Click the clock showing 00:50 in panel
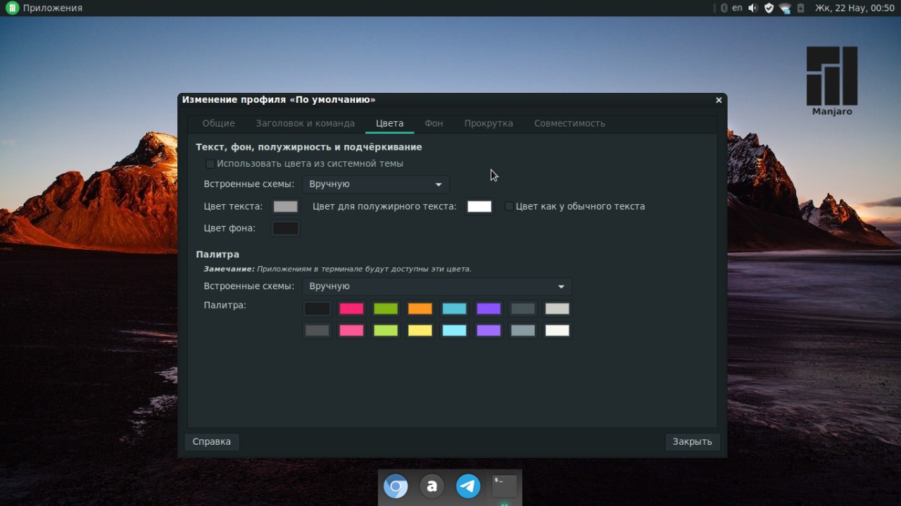The width and height of the screenshot is (901, 506). point(854,8)
